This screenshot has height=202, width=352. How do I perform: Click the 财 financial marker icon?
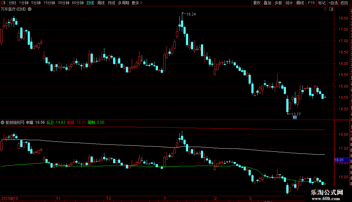pyautogui.click(x=295, y=117)
